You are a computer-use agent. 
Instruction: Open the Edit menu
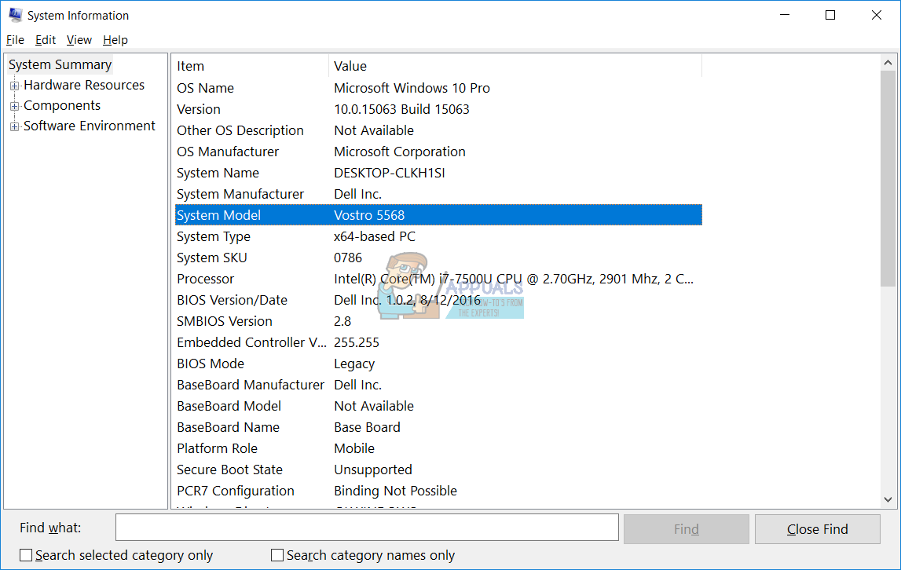coord(46,39)
